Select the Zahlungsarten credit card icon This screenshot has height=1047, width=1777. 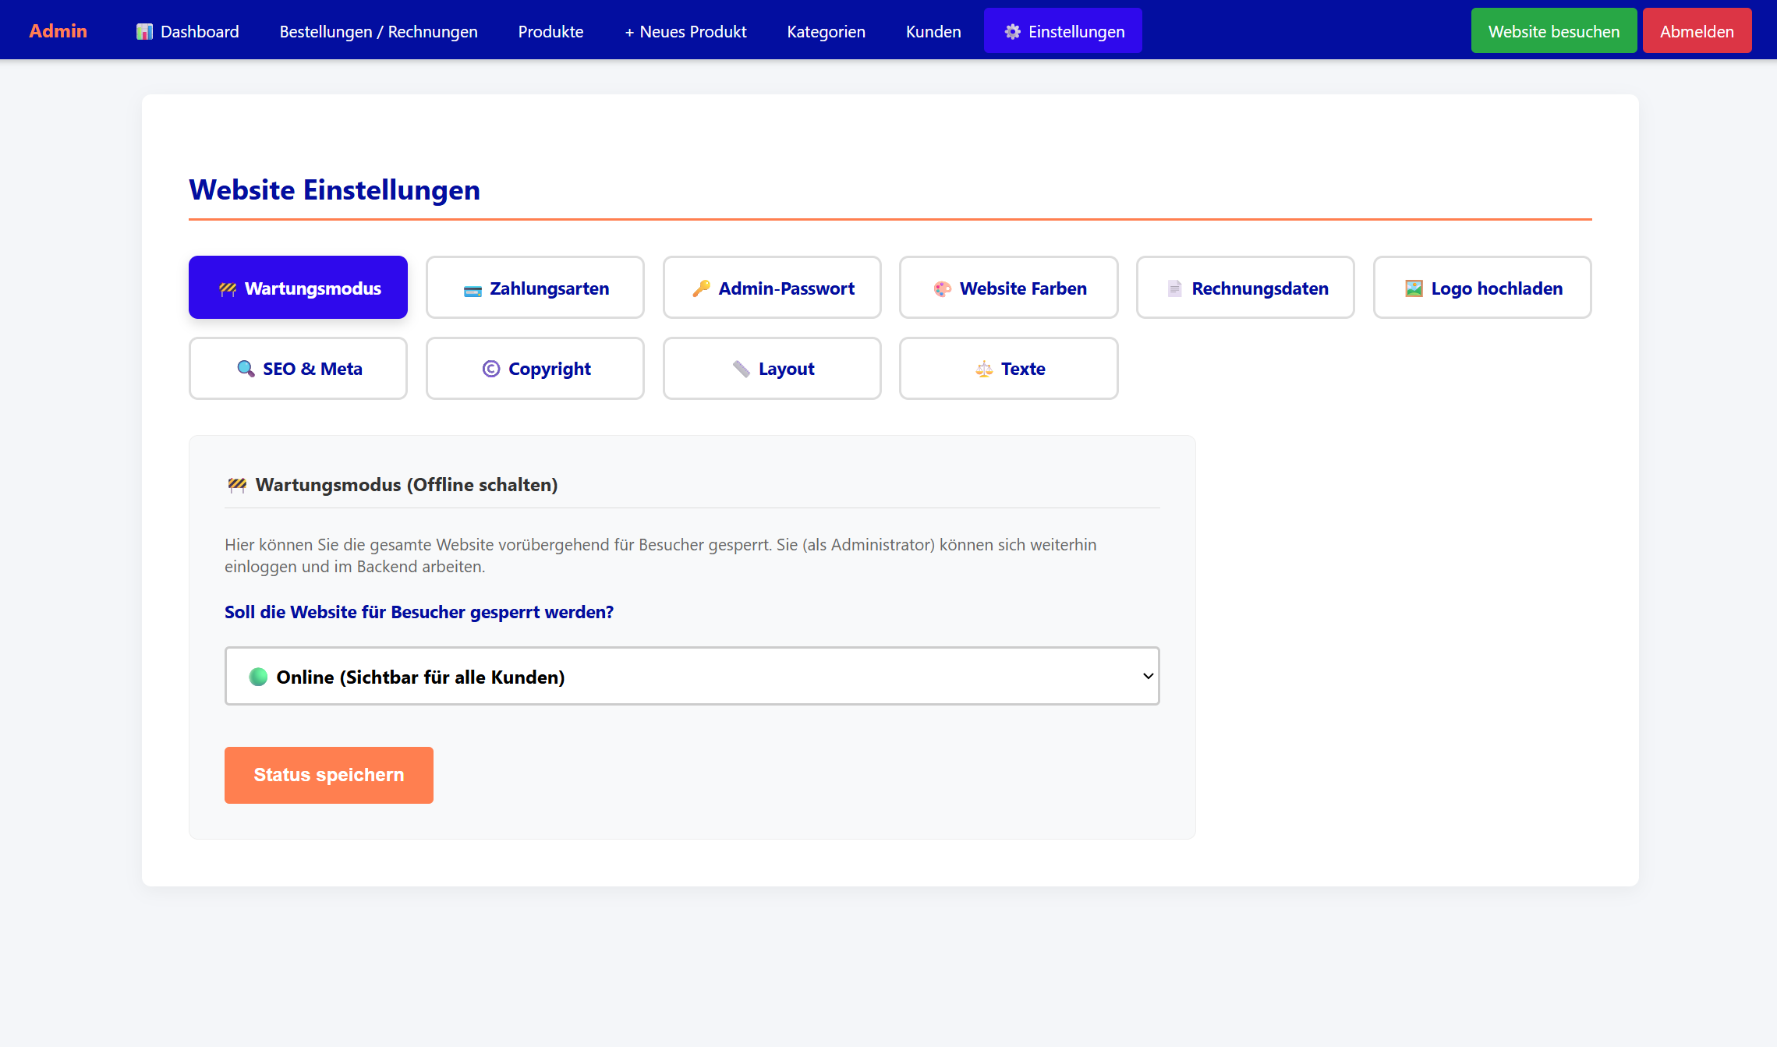point(473,288)
